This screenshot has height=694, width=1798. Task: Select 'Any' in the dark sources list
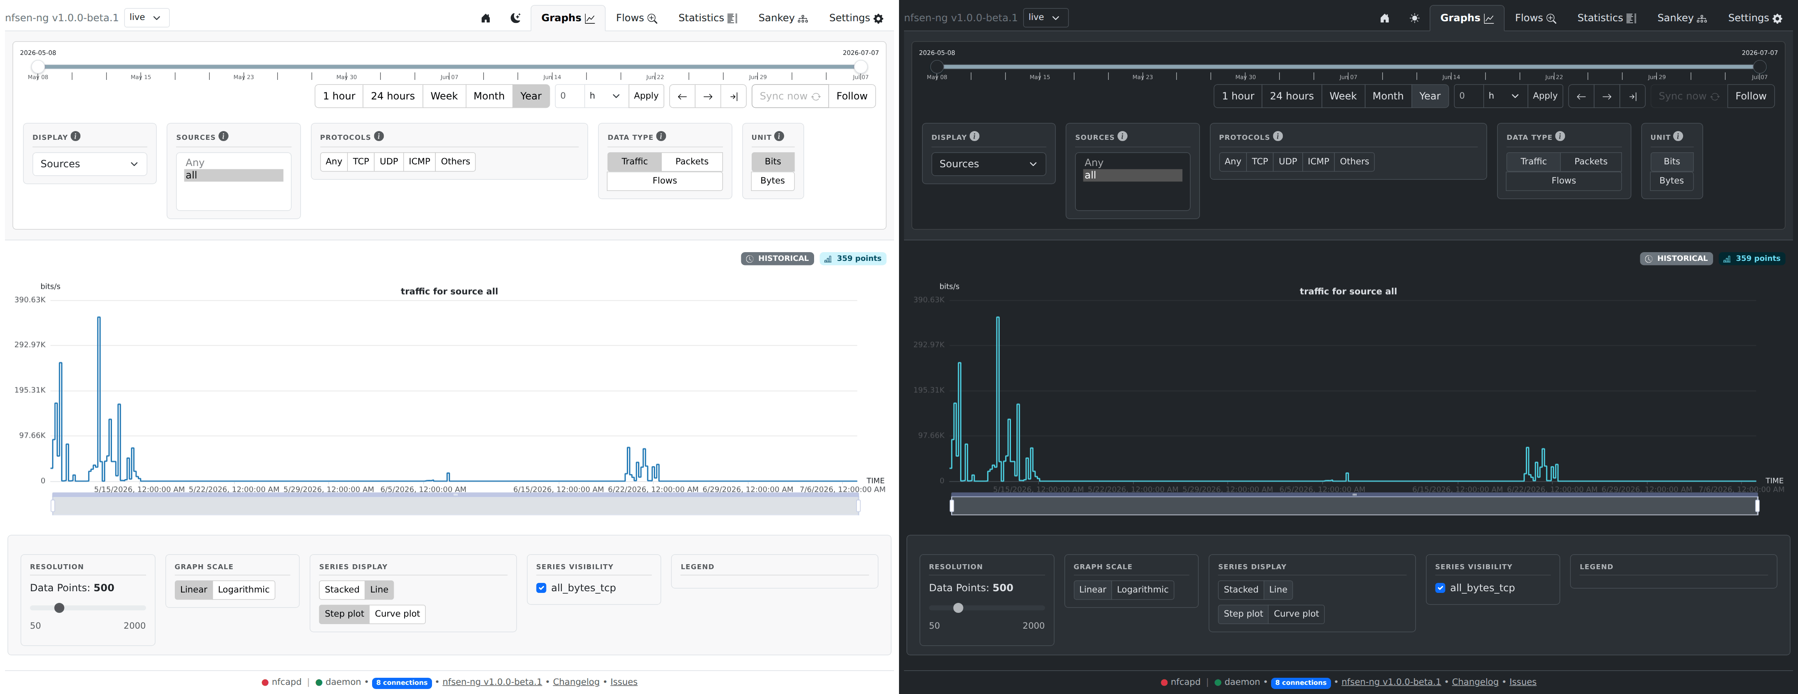click(x=1132, y=163)
